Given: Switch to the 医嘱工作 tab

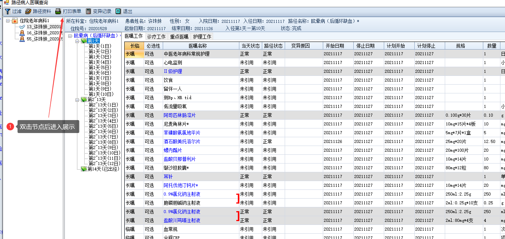Looking at the screenshot, I should [x=134, y=37].
